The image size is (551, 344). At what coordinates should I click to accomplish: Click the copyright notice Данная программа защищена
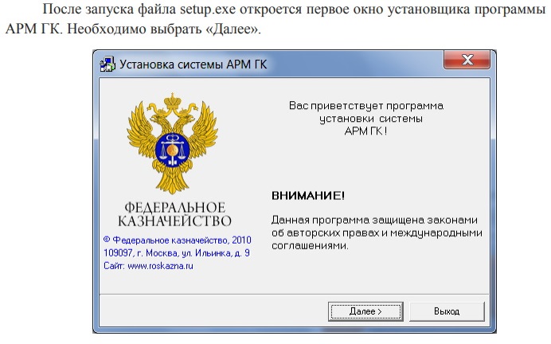tap(377, 233)
